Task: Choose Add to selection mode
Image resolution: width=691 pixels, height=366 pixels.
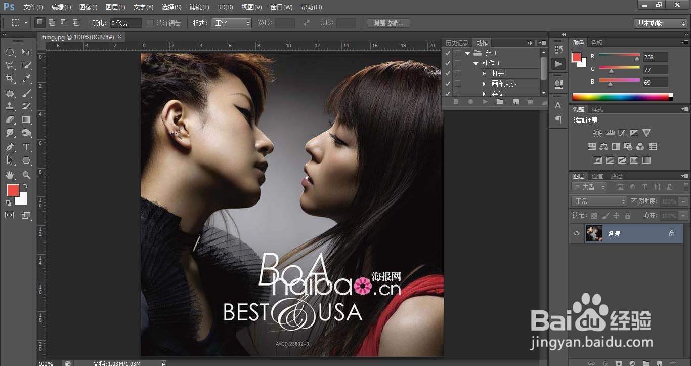Action: [52, 23]
